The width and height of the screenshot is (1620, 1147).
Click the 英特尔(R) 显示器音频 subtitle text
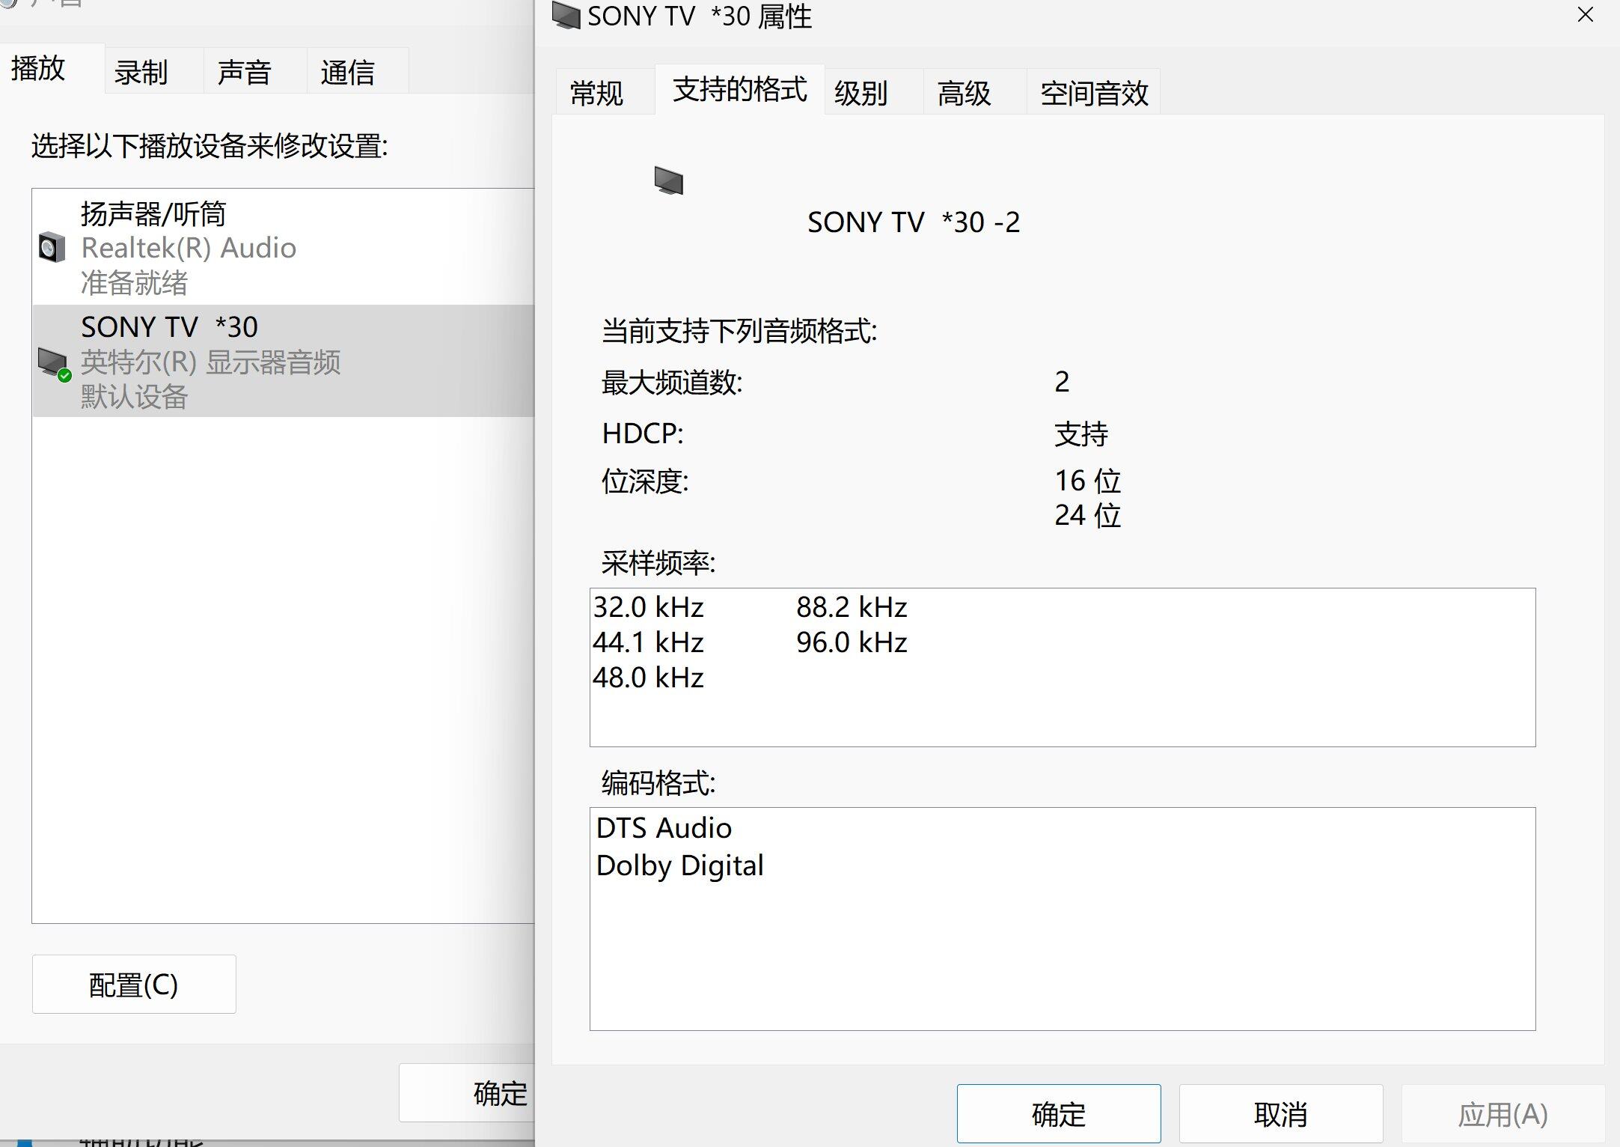[211, 362]
